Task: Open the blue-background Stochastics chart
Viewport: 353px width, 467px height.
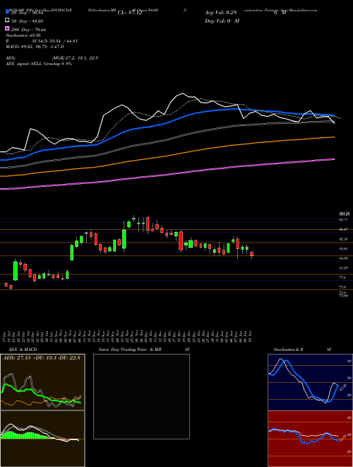Action: coord(310,382)
